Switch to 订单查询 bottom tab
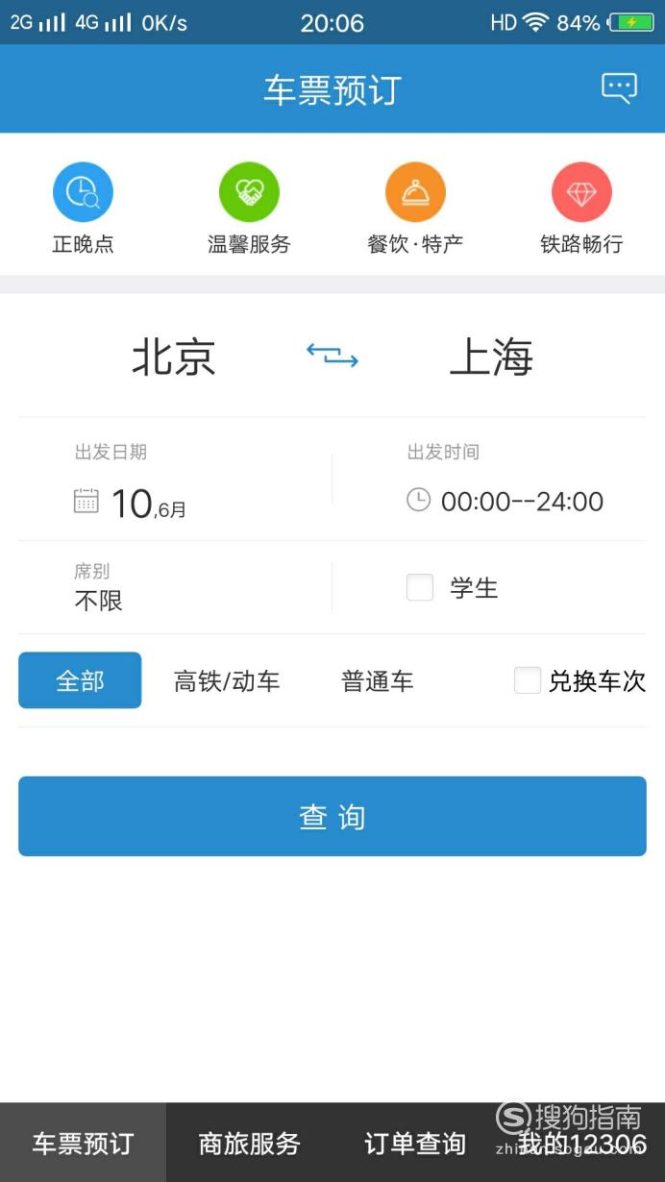Viewport: 665px width, 1182px height. coord(415,1143)
